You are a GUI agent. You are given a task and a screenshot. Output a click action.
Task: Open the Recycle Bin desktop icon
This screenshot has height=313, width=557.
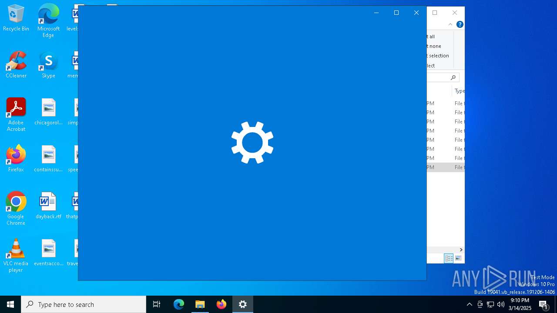[x=16, y=18]
